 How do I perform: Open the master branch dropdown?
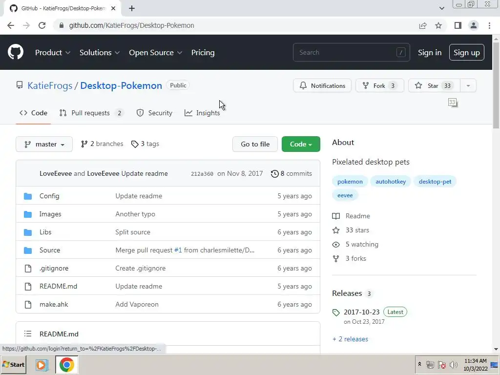pyautogui.click(x=44, y=144)
